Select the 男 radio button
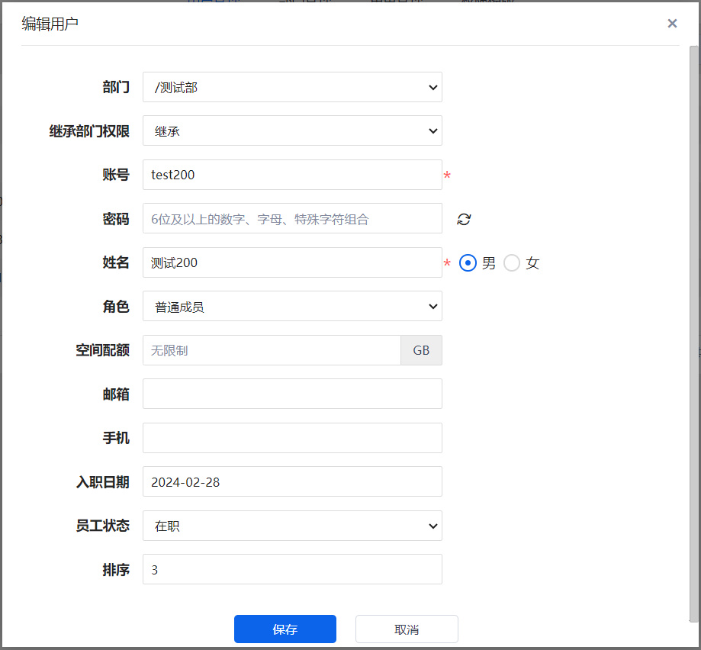The height and width of the screenshot is (650, 701). click(x=468, y=263)
